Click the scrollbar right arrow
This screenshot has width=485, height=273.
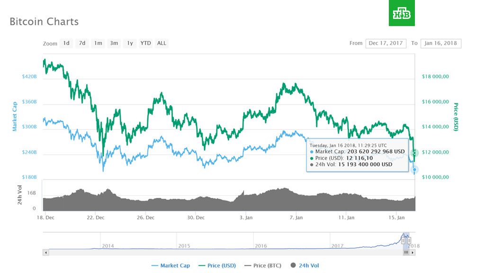(x=413, y=253)
